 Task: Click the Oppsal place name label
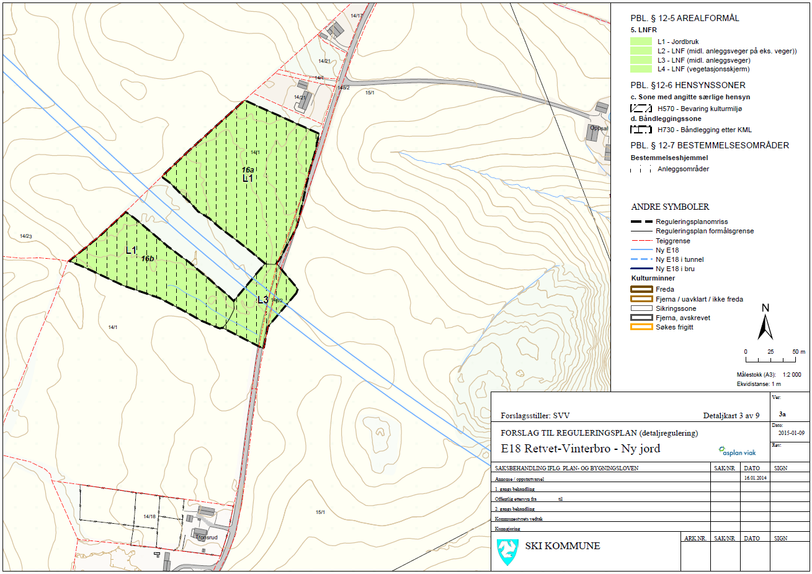click(599, 128)
